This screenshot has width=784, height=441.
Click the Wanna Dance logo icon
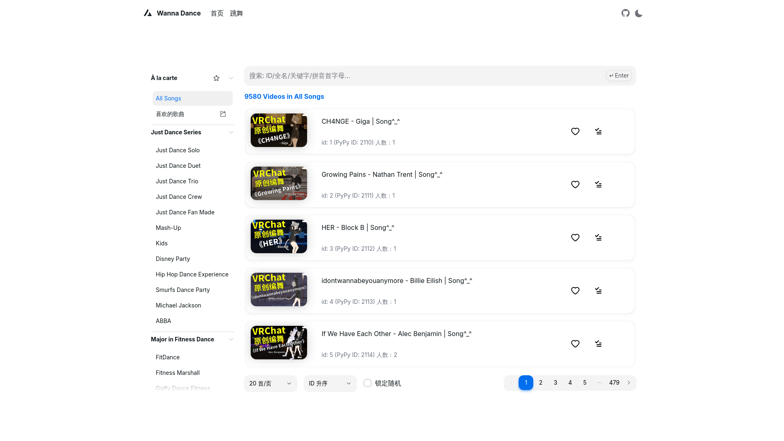pos(148,13)
